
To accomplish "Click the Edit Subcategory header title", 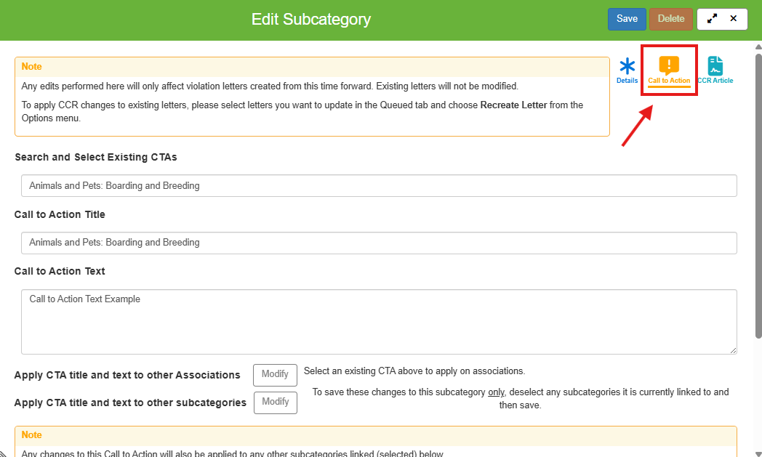I will click(310, 20).
